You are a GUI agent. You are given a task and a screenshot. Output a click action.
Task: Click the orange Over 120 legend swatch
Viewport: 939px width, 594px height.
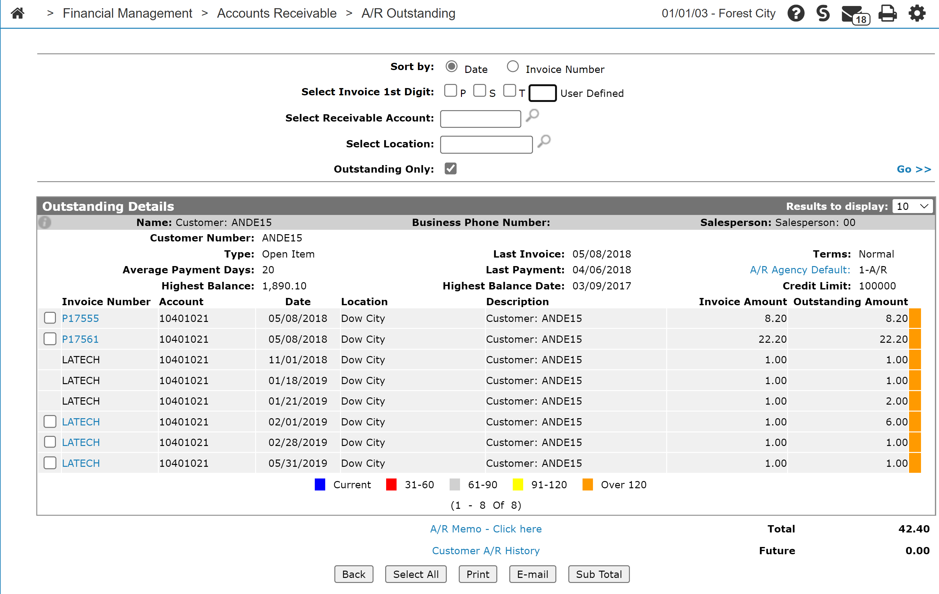click(588, 484)
